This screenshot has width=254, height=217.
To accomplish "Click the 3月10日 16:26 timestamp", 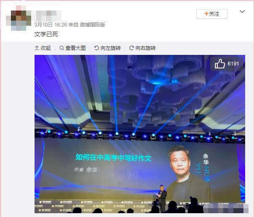I will point(51,25).
